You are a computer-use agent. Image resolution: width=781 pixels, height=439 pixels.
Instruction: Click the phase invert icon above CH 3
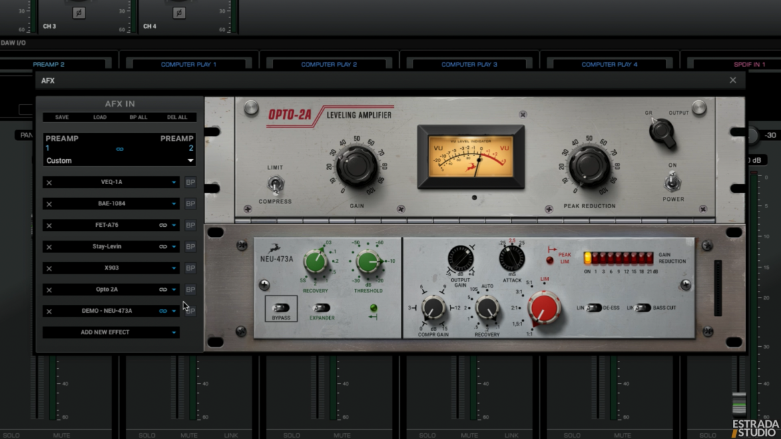tap(79, 13)
